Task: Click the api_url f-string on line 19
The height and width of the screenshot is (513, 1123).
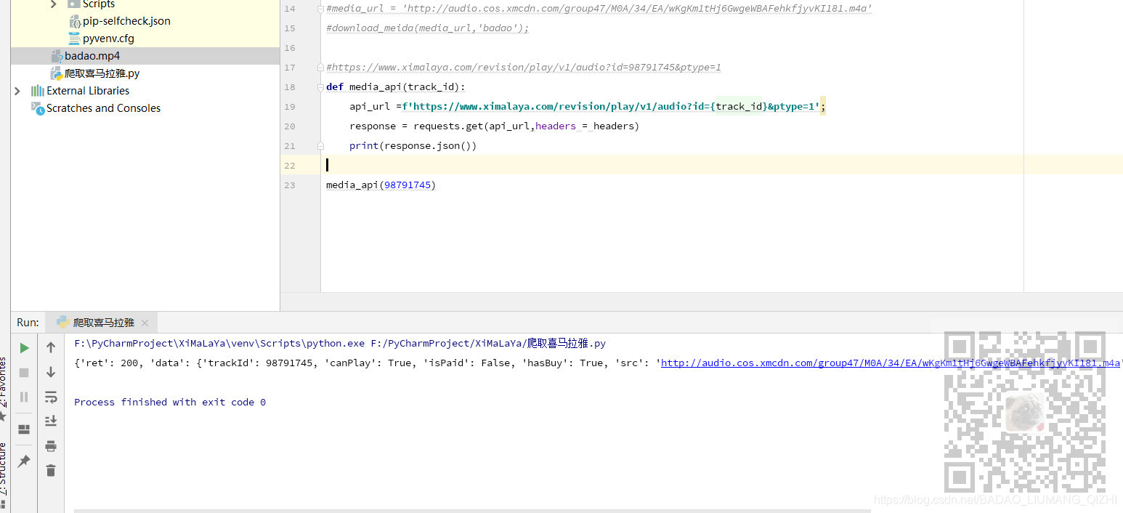Action: (x=611, y=107)
